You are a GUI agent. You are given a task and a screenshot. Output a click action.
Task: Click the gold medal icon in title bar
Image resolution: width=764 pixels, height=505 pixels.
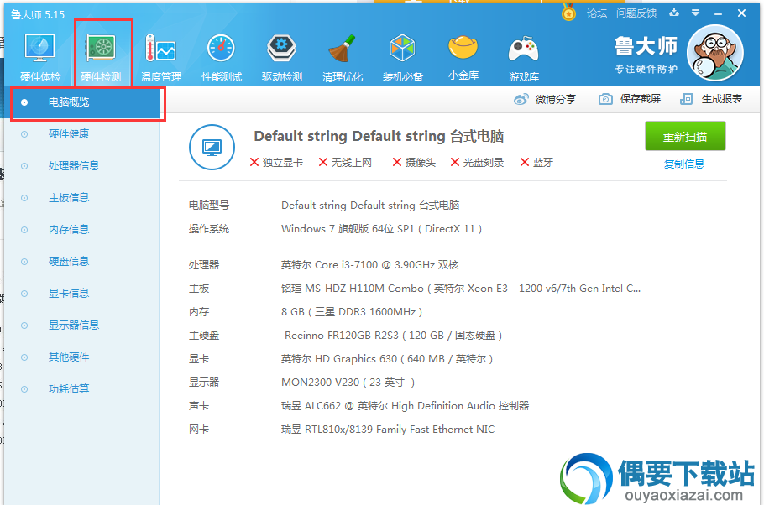568,13
